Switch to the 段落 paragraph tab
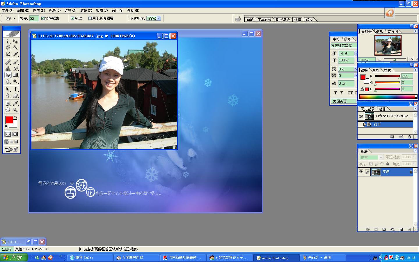Screen dimensions: 419x262 tap(347, 39)
